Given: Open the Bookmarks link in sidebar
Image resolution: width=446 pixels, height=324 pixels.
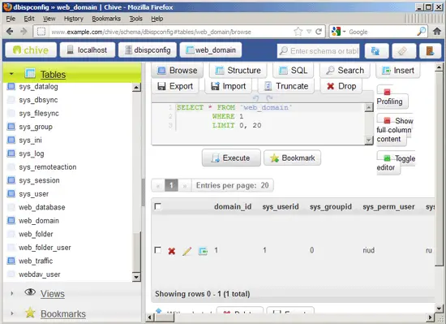Looking at the screenshot, I should point(63,313).
